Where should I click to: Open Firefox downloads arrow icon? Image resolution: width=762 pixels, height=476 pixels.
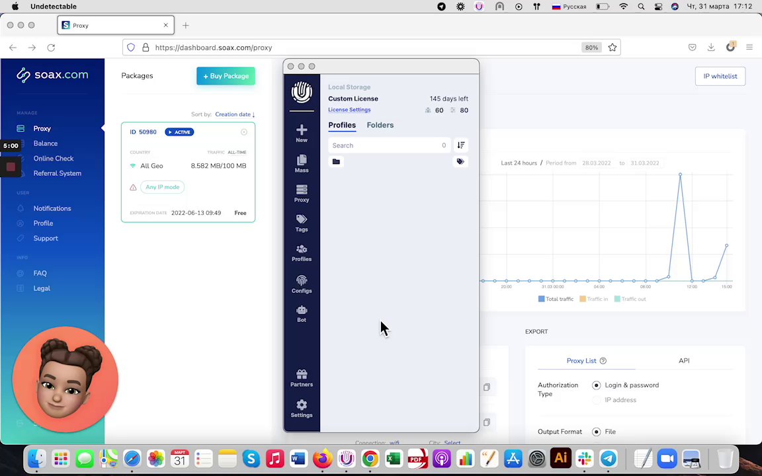[711, 47]
